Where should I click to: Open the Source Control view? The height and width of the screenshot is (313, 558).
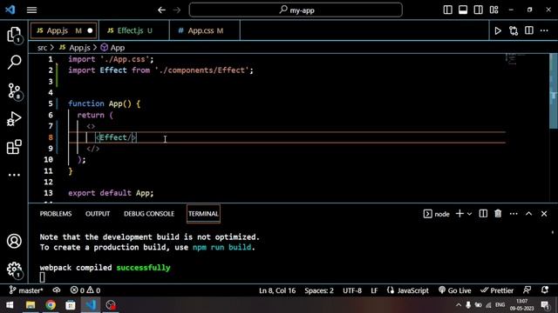coord(14,90)
